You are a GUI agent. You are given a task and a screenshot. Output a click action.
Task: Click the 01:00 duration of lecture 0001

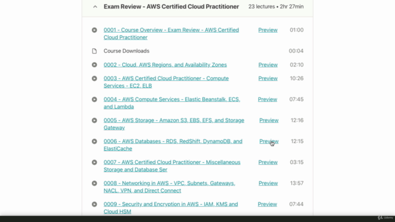point(296,30)
